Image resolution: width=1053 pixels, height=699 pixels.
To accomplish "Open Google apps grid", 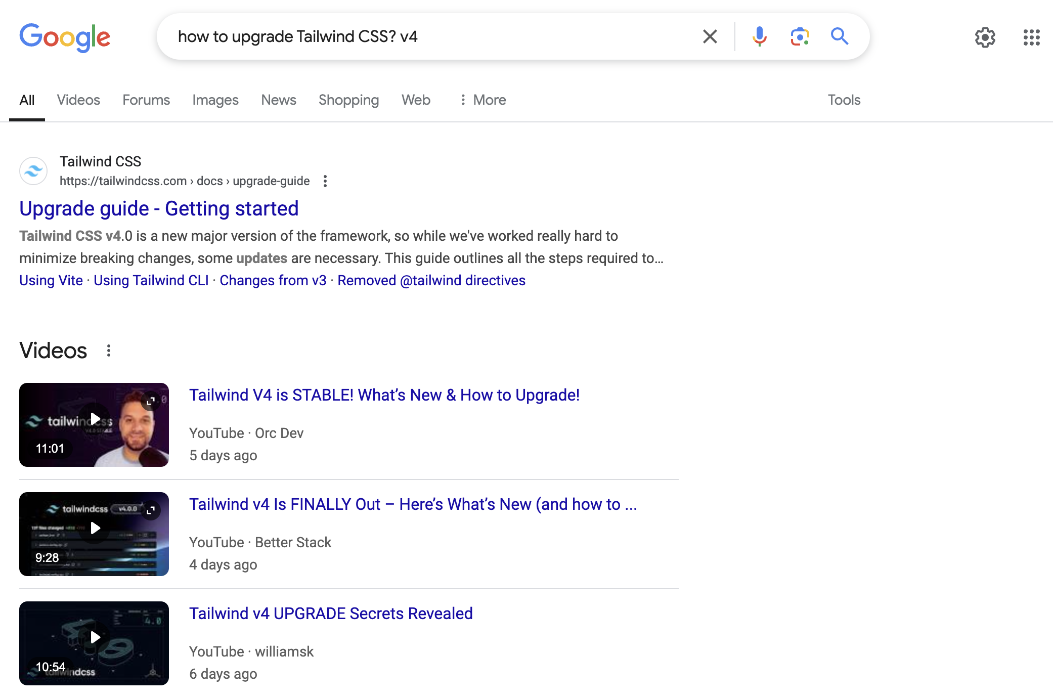I will 1031,37.
